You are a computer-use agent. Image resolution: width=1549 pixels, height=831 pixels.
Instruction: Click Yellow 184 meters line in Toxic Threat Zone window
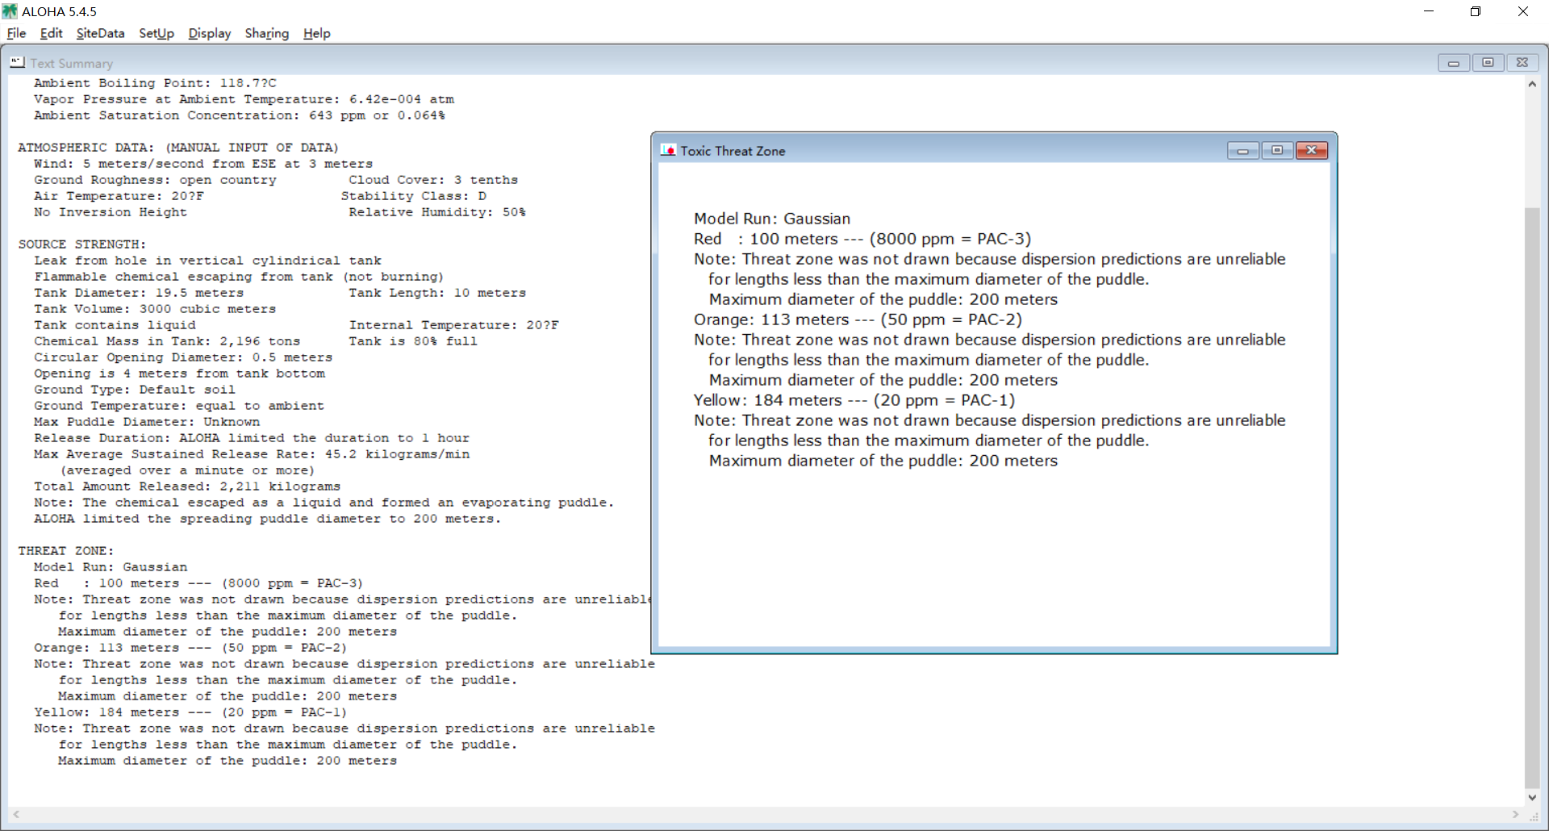pyautogui.click(x=854, y=400)
